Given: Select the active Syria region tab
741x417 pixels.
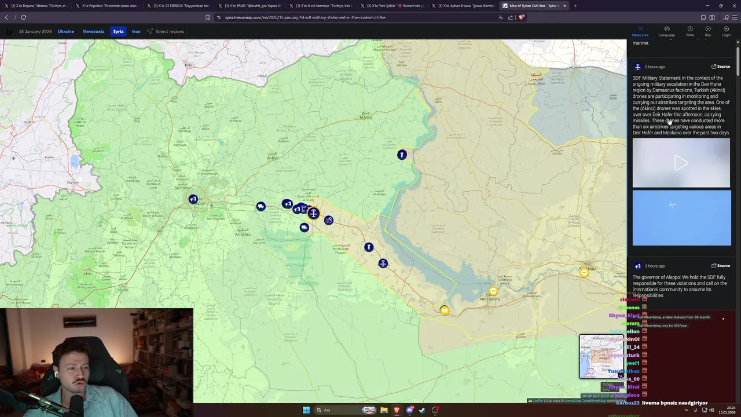Looking at the screenshot, I should coord(118,31).
